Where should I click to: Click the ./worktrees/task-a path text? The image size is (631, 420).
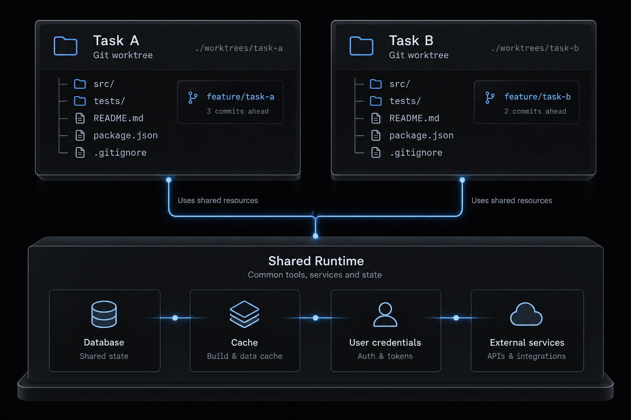point(239,48)
